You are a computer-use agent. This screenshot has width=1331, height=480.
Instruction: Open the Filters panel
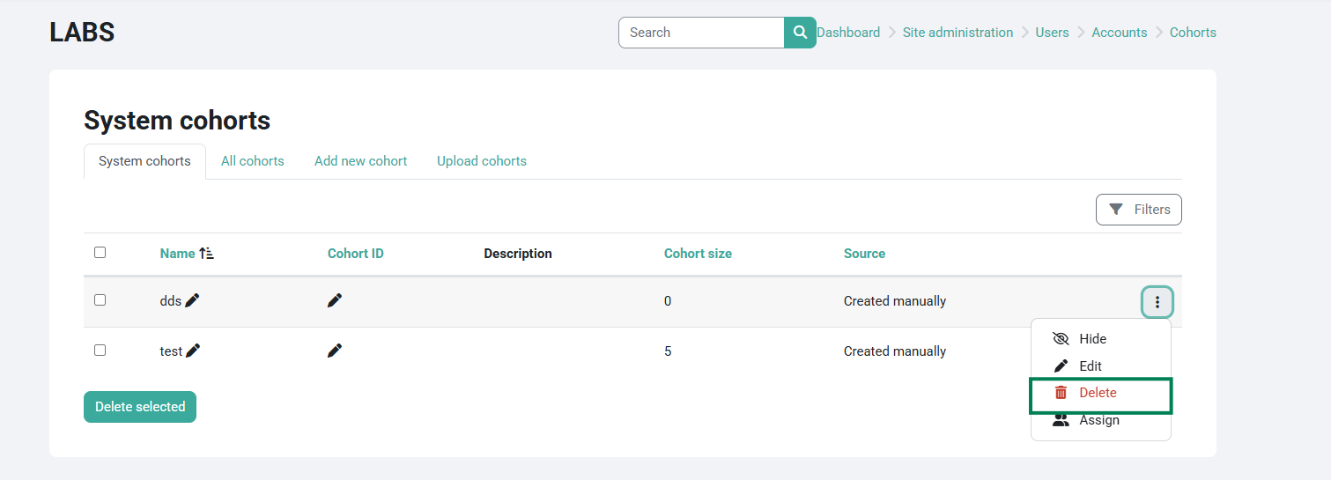click(x=1138, y=210)
